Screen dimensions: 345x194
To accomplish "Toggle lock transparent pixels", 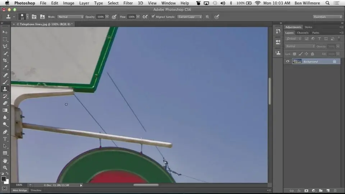I will [294, 54].
